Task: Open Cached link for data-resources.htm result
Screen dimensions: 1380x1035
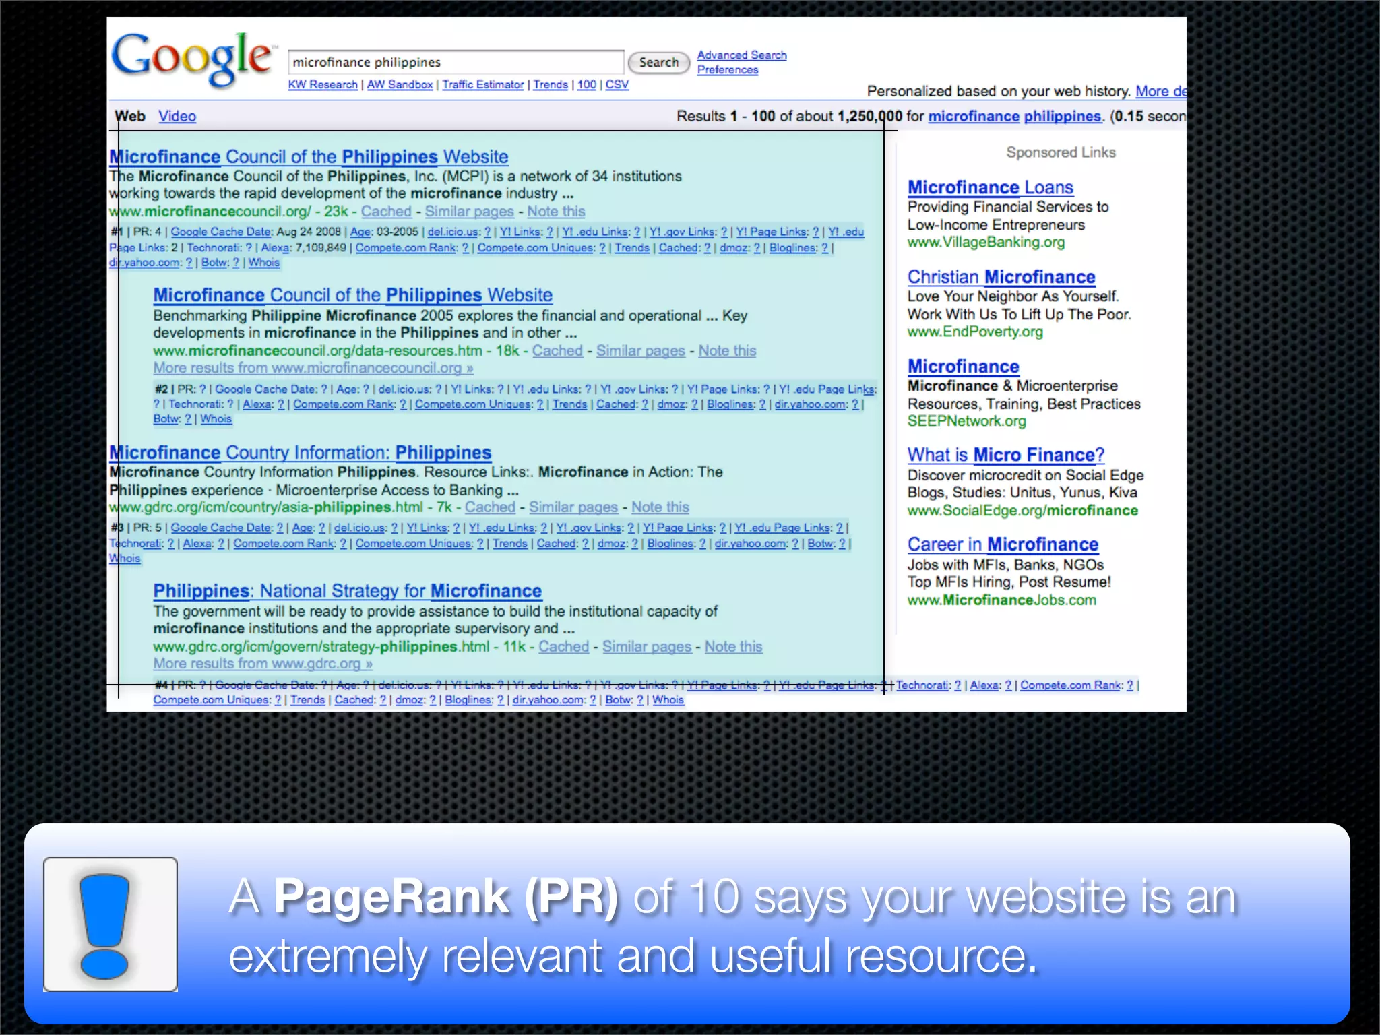Action: [557, 350]
